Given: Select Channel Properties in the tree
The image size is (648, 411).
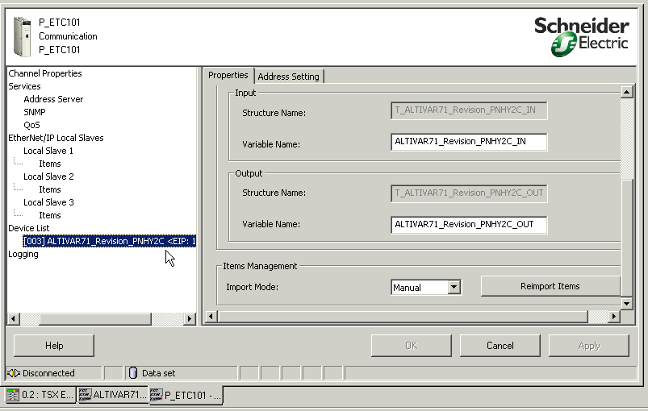Looking at the screenshot, I should pyautogui.click(x=45, y=73).
